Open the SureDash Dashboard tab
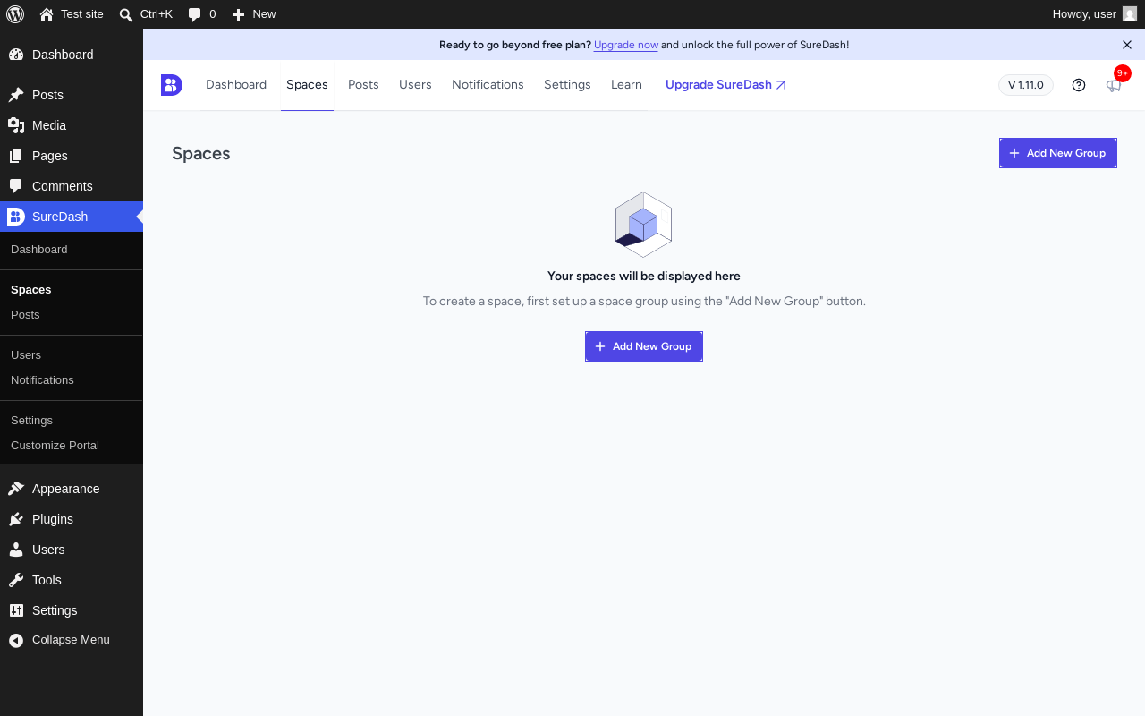This screenshot has height=716, width=1145. click(x=236, y=85)
